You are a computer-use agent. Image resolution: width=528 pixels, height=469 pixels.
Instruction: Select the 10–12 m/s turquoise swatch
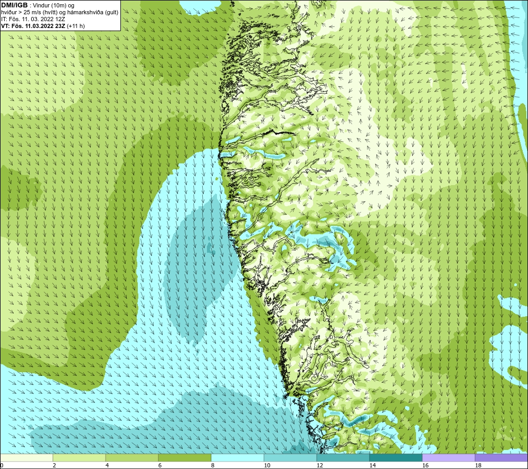click(290, 457)
